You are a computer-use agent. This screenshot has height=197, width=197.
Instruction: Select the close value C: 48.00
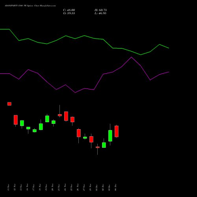click(x=69, y=10)
